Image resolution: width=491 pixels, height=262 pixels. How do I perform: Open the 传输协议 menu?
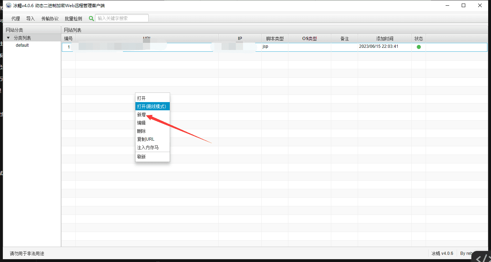pos(50,19)
